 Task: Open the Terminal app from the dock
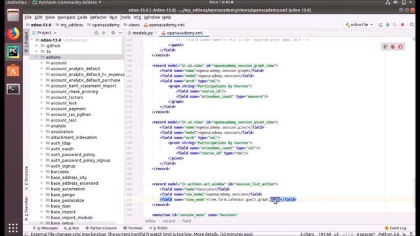13,89
